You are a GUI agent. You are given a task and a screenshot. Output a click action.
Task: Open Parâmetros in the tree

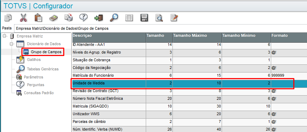click(x=33, y=77)
